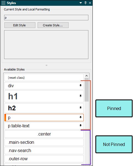
Task: Unpin the p style
Action: 81,117
